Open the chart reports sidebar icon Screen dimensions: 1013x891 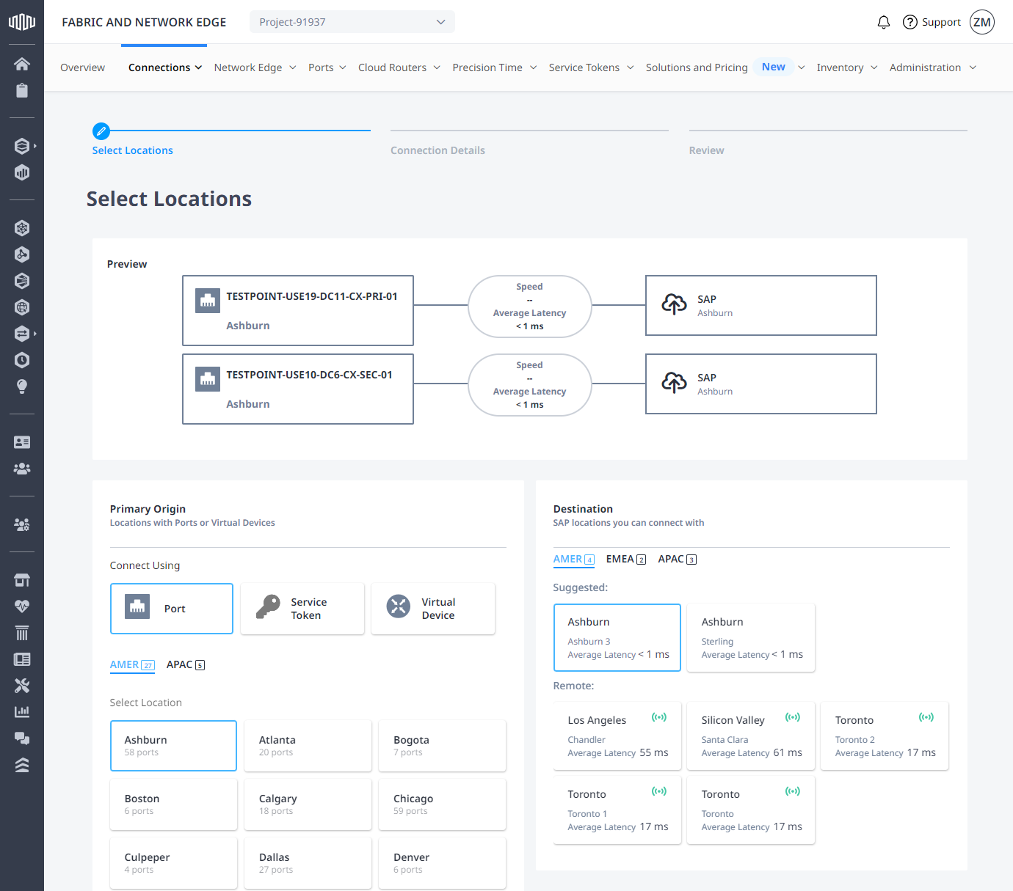point(22,712)
